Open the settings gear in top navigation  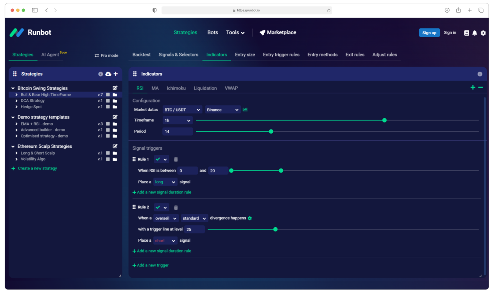tap(483, 33)
